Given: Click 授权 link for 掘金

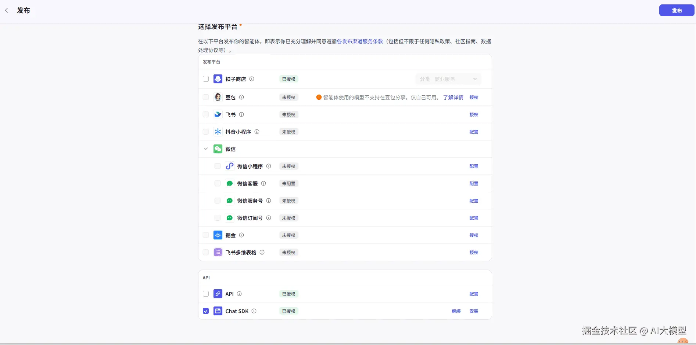Looking at the screenshot, I should pyautogui.click(x=474, y=235).
